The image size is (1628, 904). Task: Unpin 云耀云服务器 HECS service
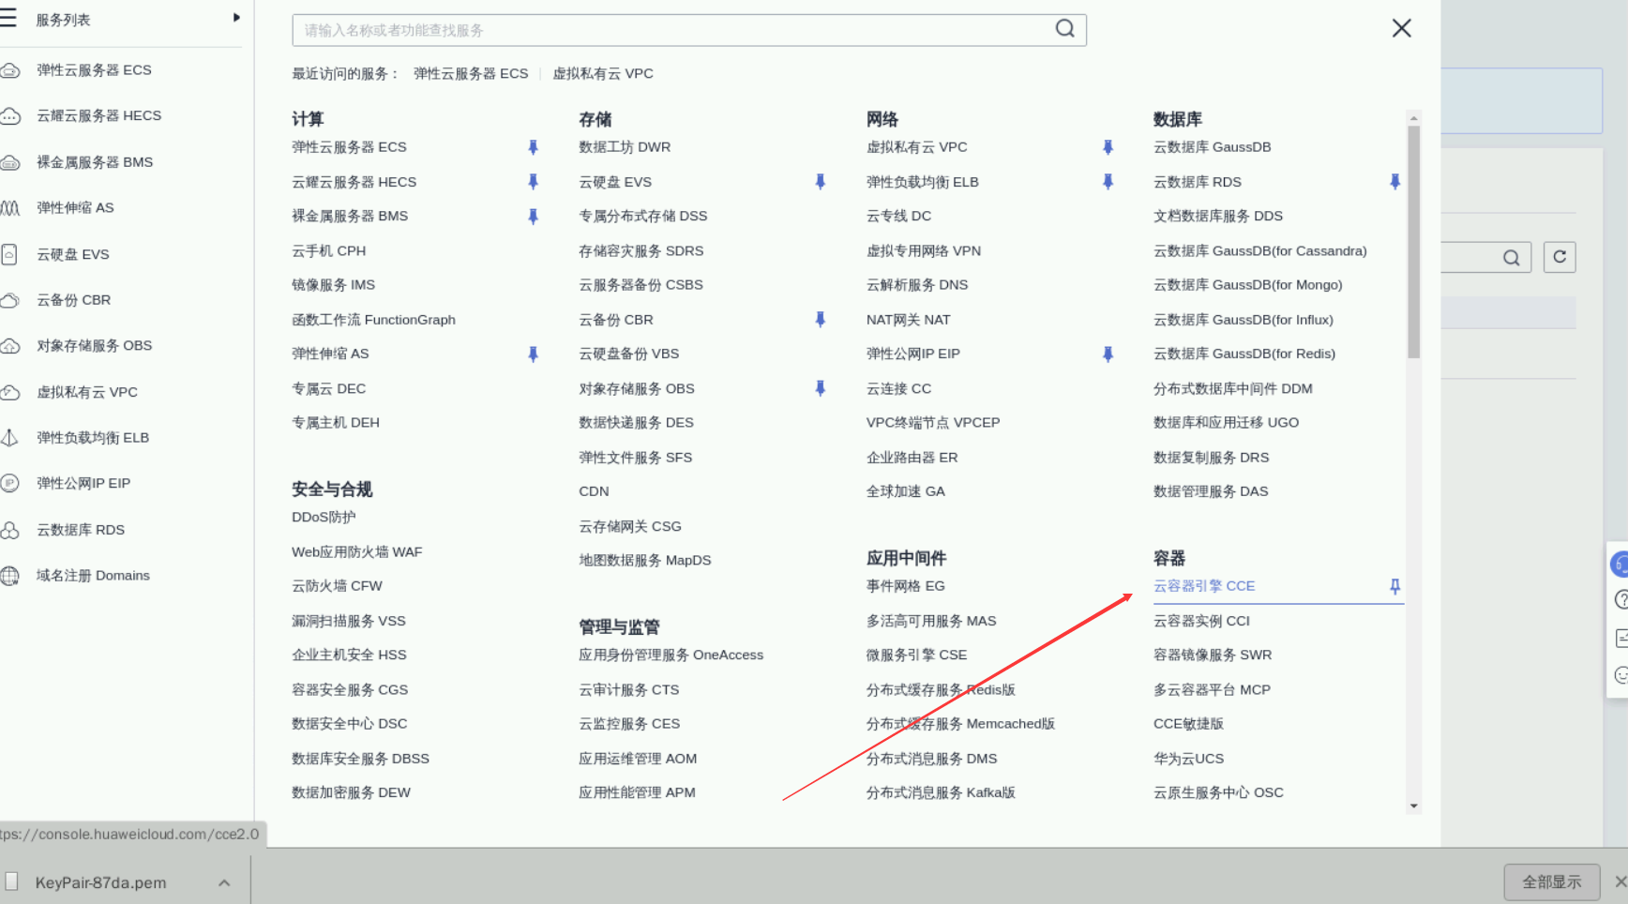(533, 182)
